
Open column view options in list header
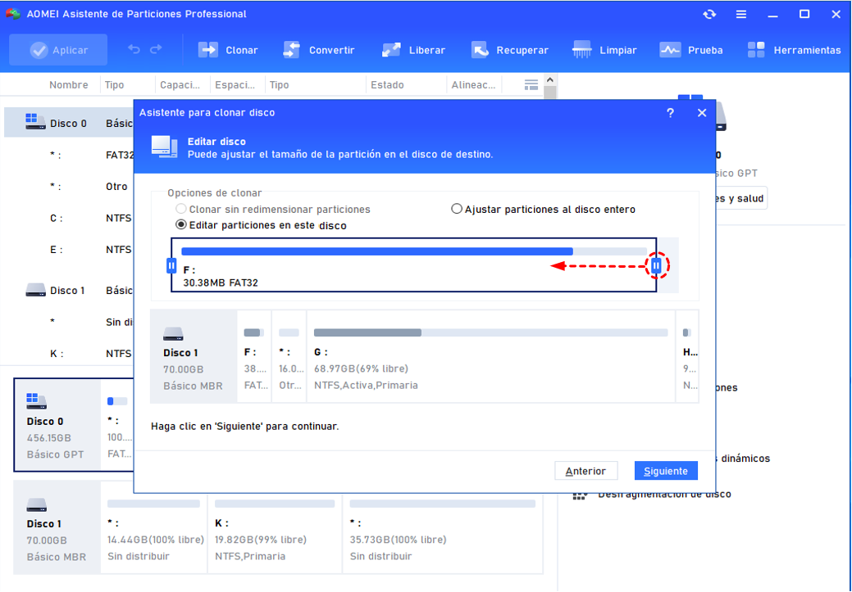point(531,85)
